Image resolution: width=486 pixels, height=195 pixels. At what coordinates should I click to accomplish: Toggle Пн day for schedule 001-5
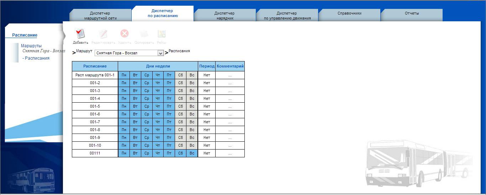point(124,106)
